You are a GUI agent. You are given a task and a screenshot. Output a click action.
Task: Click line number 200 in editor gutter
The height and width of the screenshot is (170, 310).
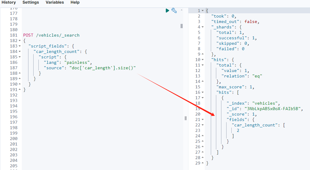click(x=14, y=139)
